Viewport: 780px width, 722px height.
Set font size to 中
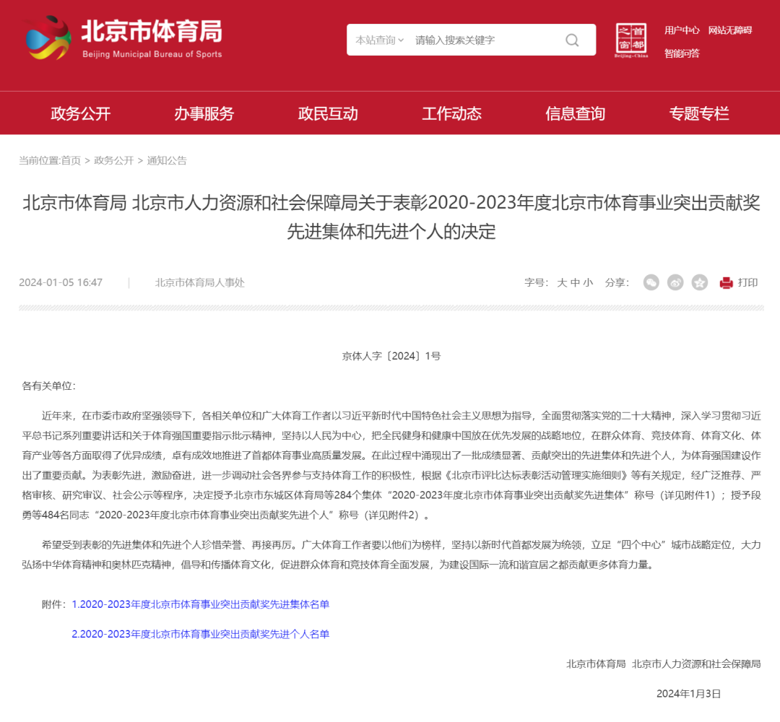click(575, 283)
